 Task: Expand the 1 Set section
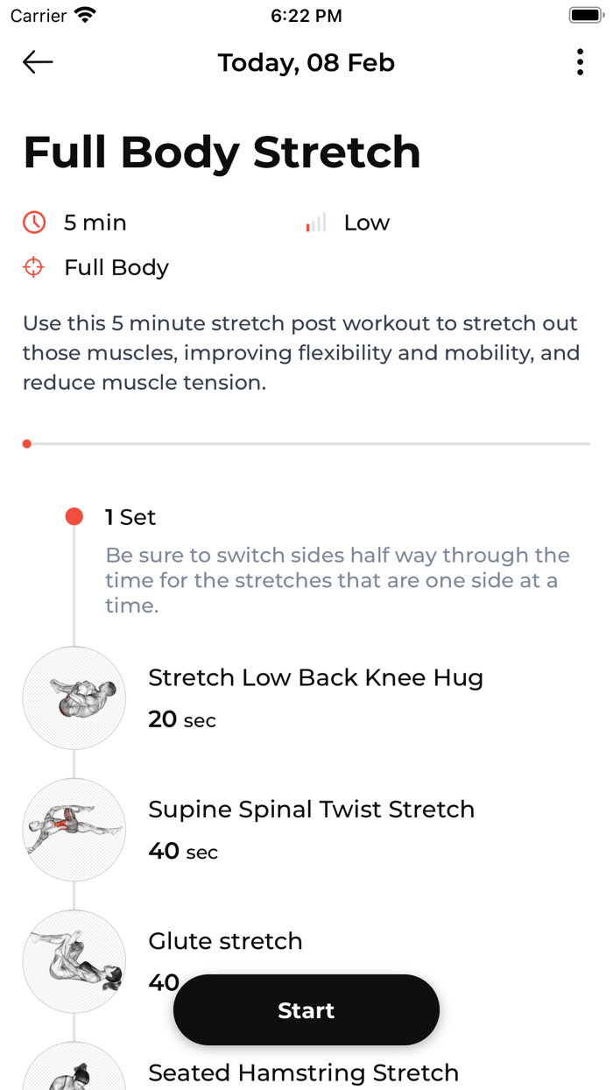coord(130,517)
